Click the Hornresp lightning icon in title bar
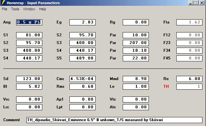 click(3, 3)
